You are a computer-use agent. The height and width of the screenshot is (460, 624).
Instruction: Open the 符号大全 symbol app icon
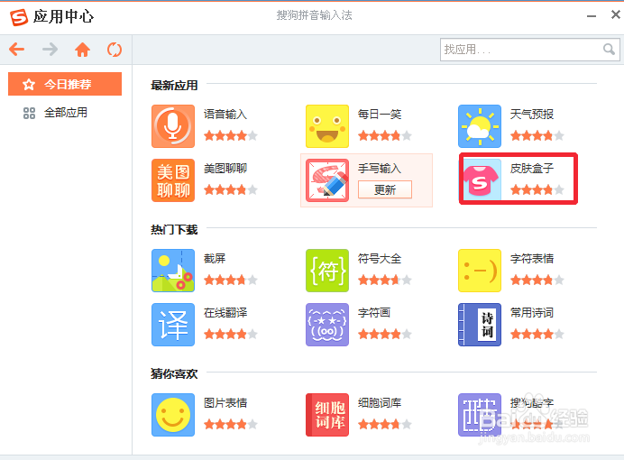327,271
